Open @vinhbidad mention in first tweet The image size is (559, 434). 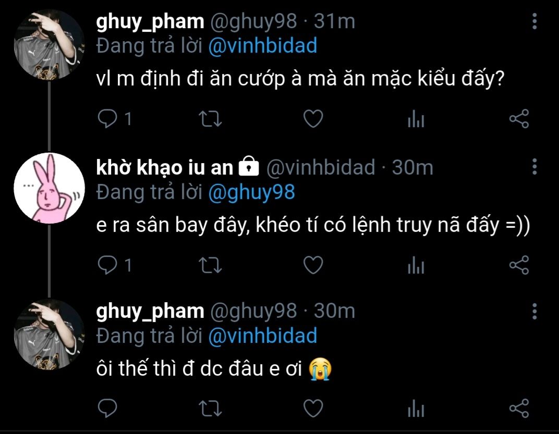(x=262, y=46)
